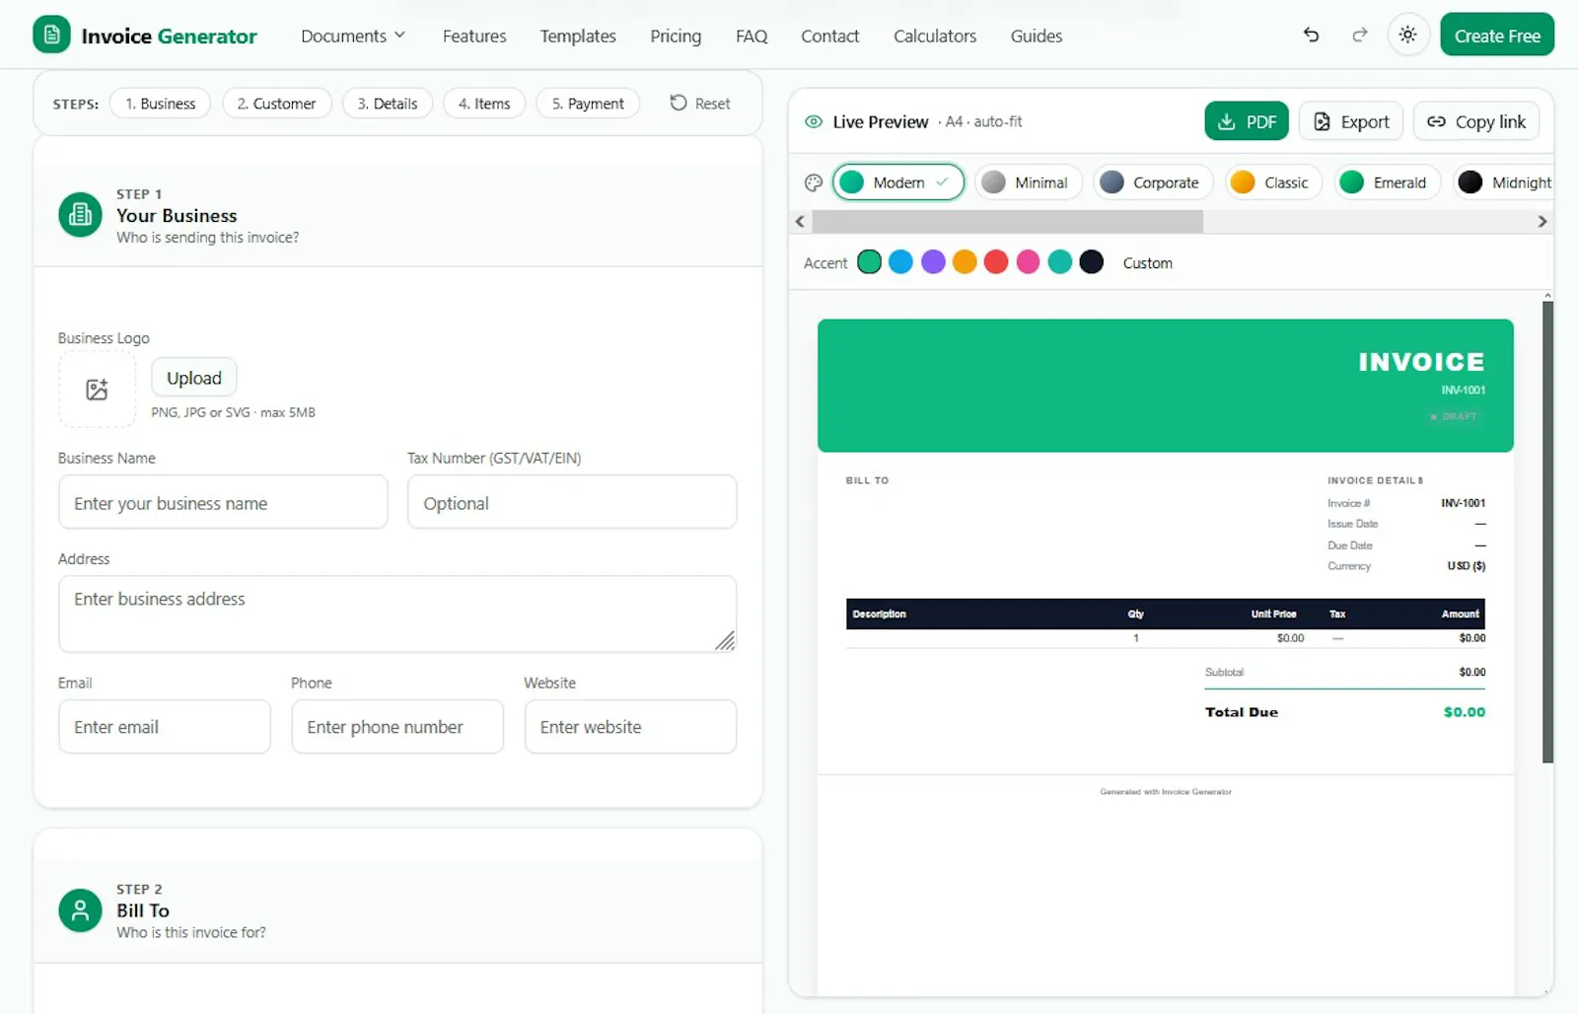Click the theme list horizontal scrollbar

1007,222
